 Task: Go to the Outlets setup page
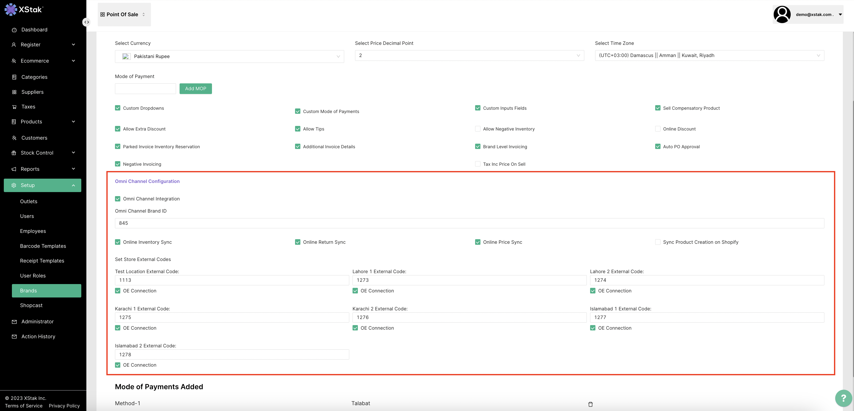(29, 201)
